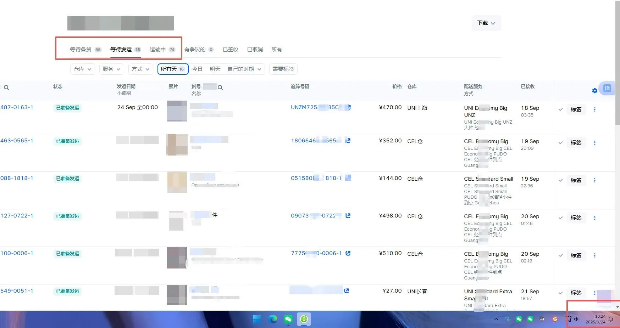Image resolution: width=620 pixels, height=328 pixels.
Task: Click the search icon beside 货号
Action: [x=220, y=87]
